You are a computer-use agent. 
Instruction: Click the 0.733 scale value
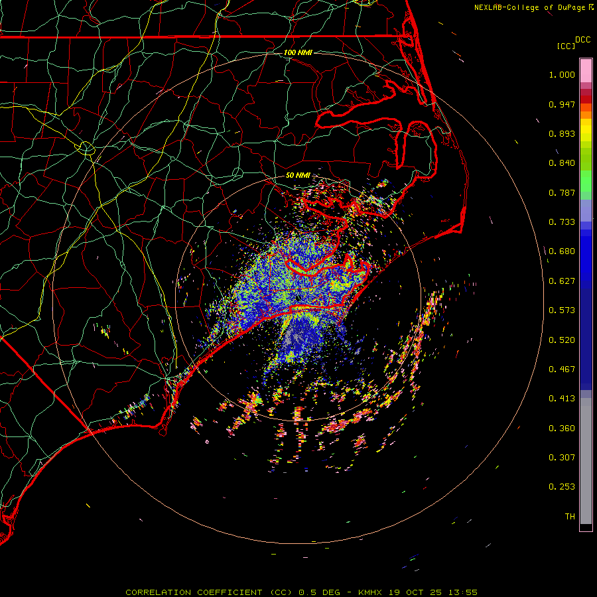click(562, 222)
